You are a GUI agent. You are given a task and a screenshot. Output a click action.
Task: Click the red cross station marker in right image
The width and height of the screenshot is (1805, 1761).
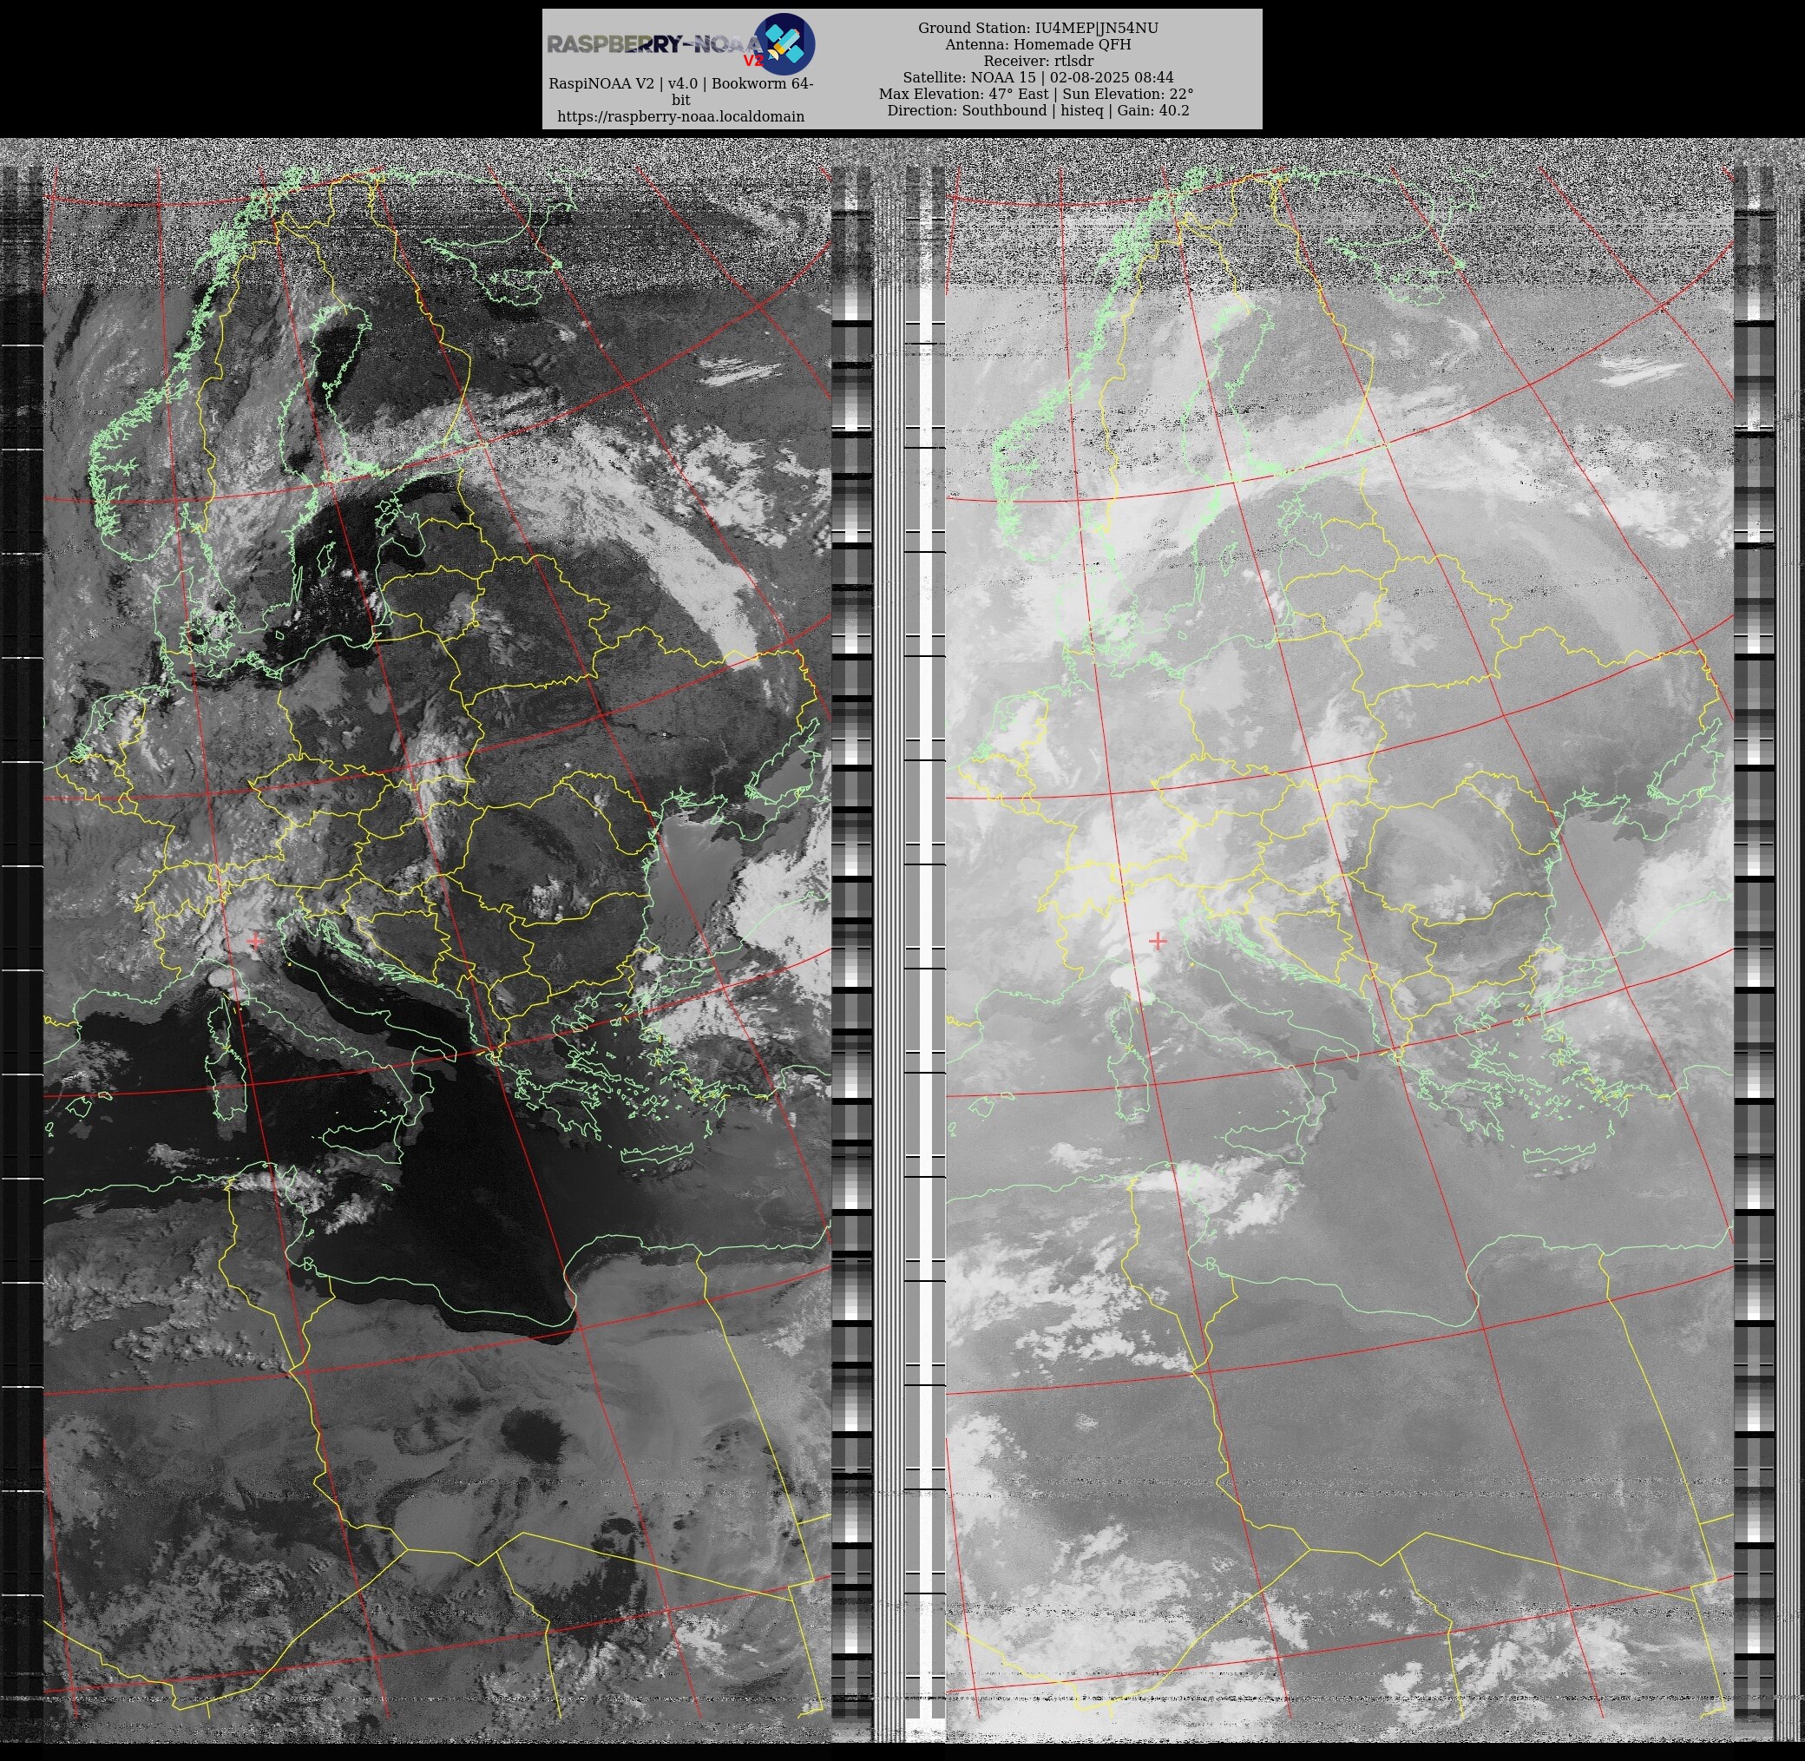(1157, 941)
